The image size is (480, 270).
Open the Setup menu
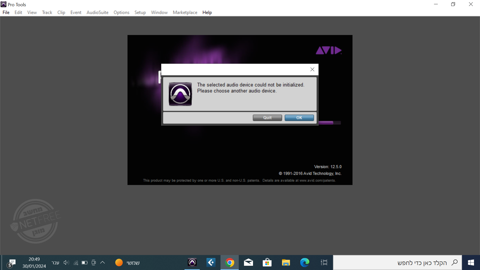pos(140,12)
